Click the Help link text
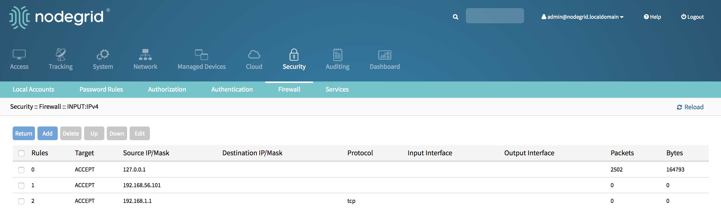This screenshot has width=721, height=214. (655, 17)
